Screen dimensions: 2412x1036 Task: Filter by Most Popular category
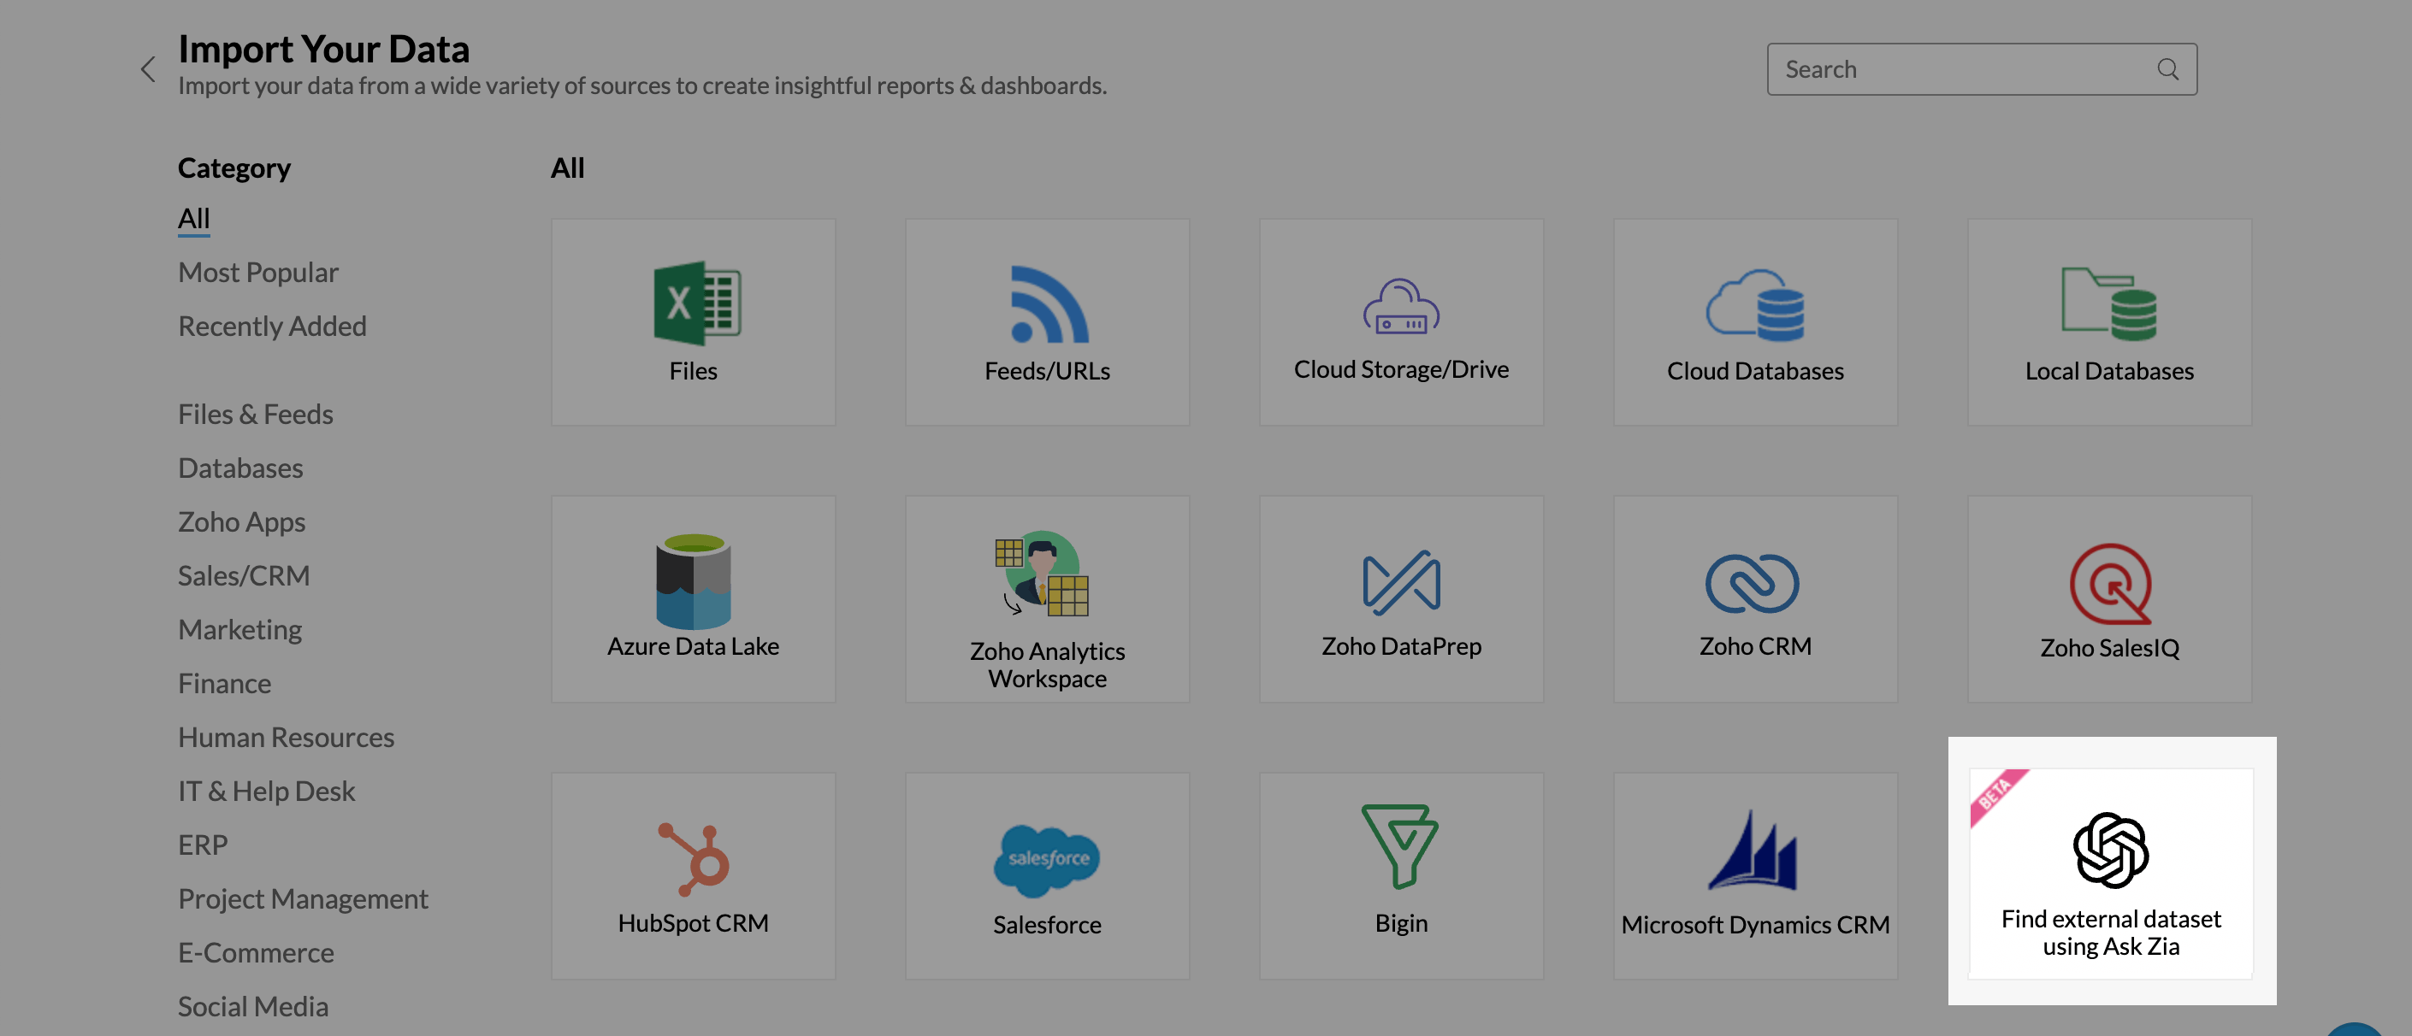tap(258, 273)
